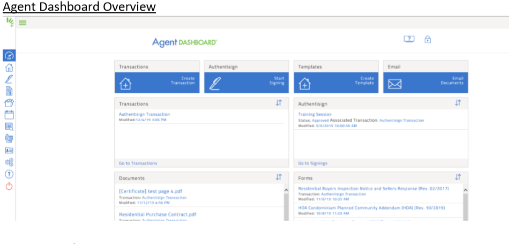
Task: Click the contact card icon in sidebar
Action: pos(9,150)
